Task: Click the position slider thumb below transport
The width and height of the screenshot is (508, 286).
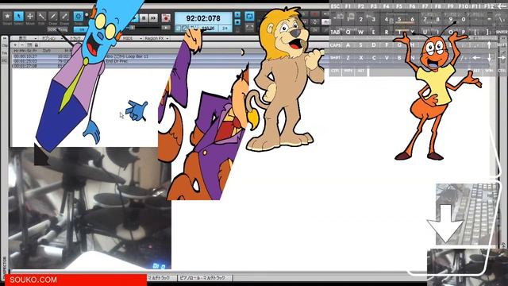Action: (x=132, y=29)
